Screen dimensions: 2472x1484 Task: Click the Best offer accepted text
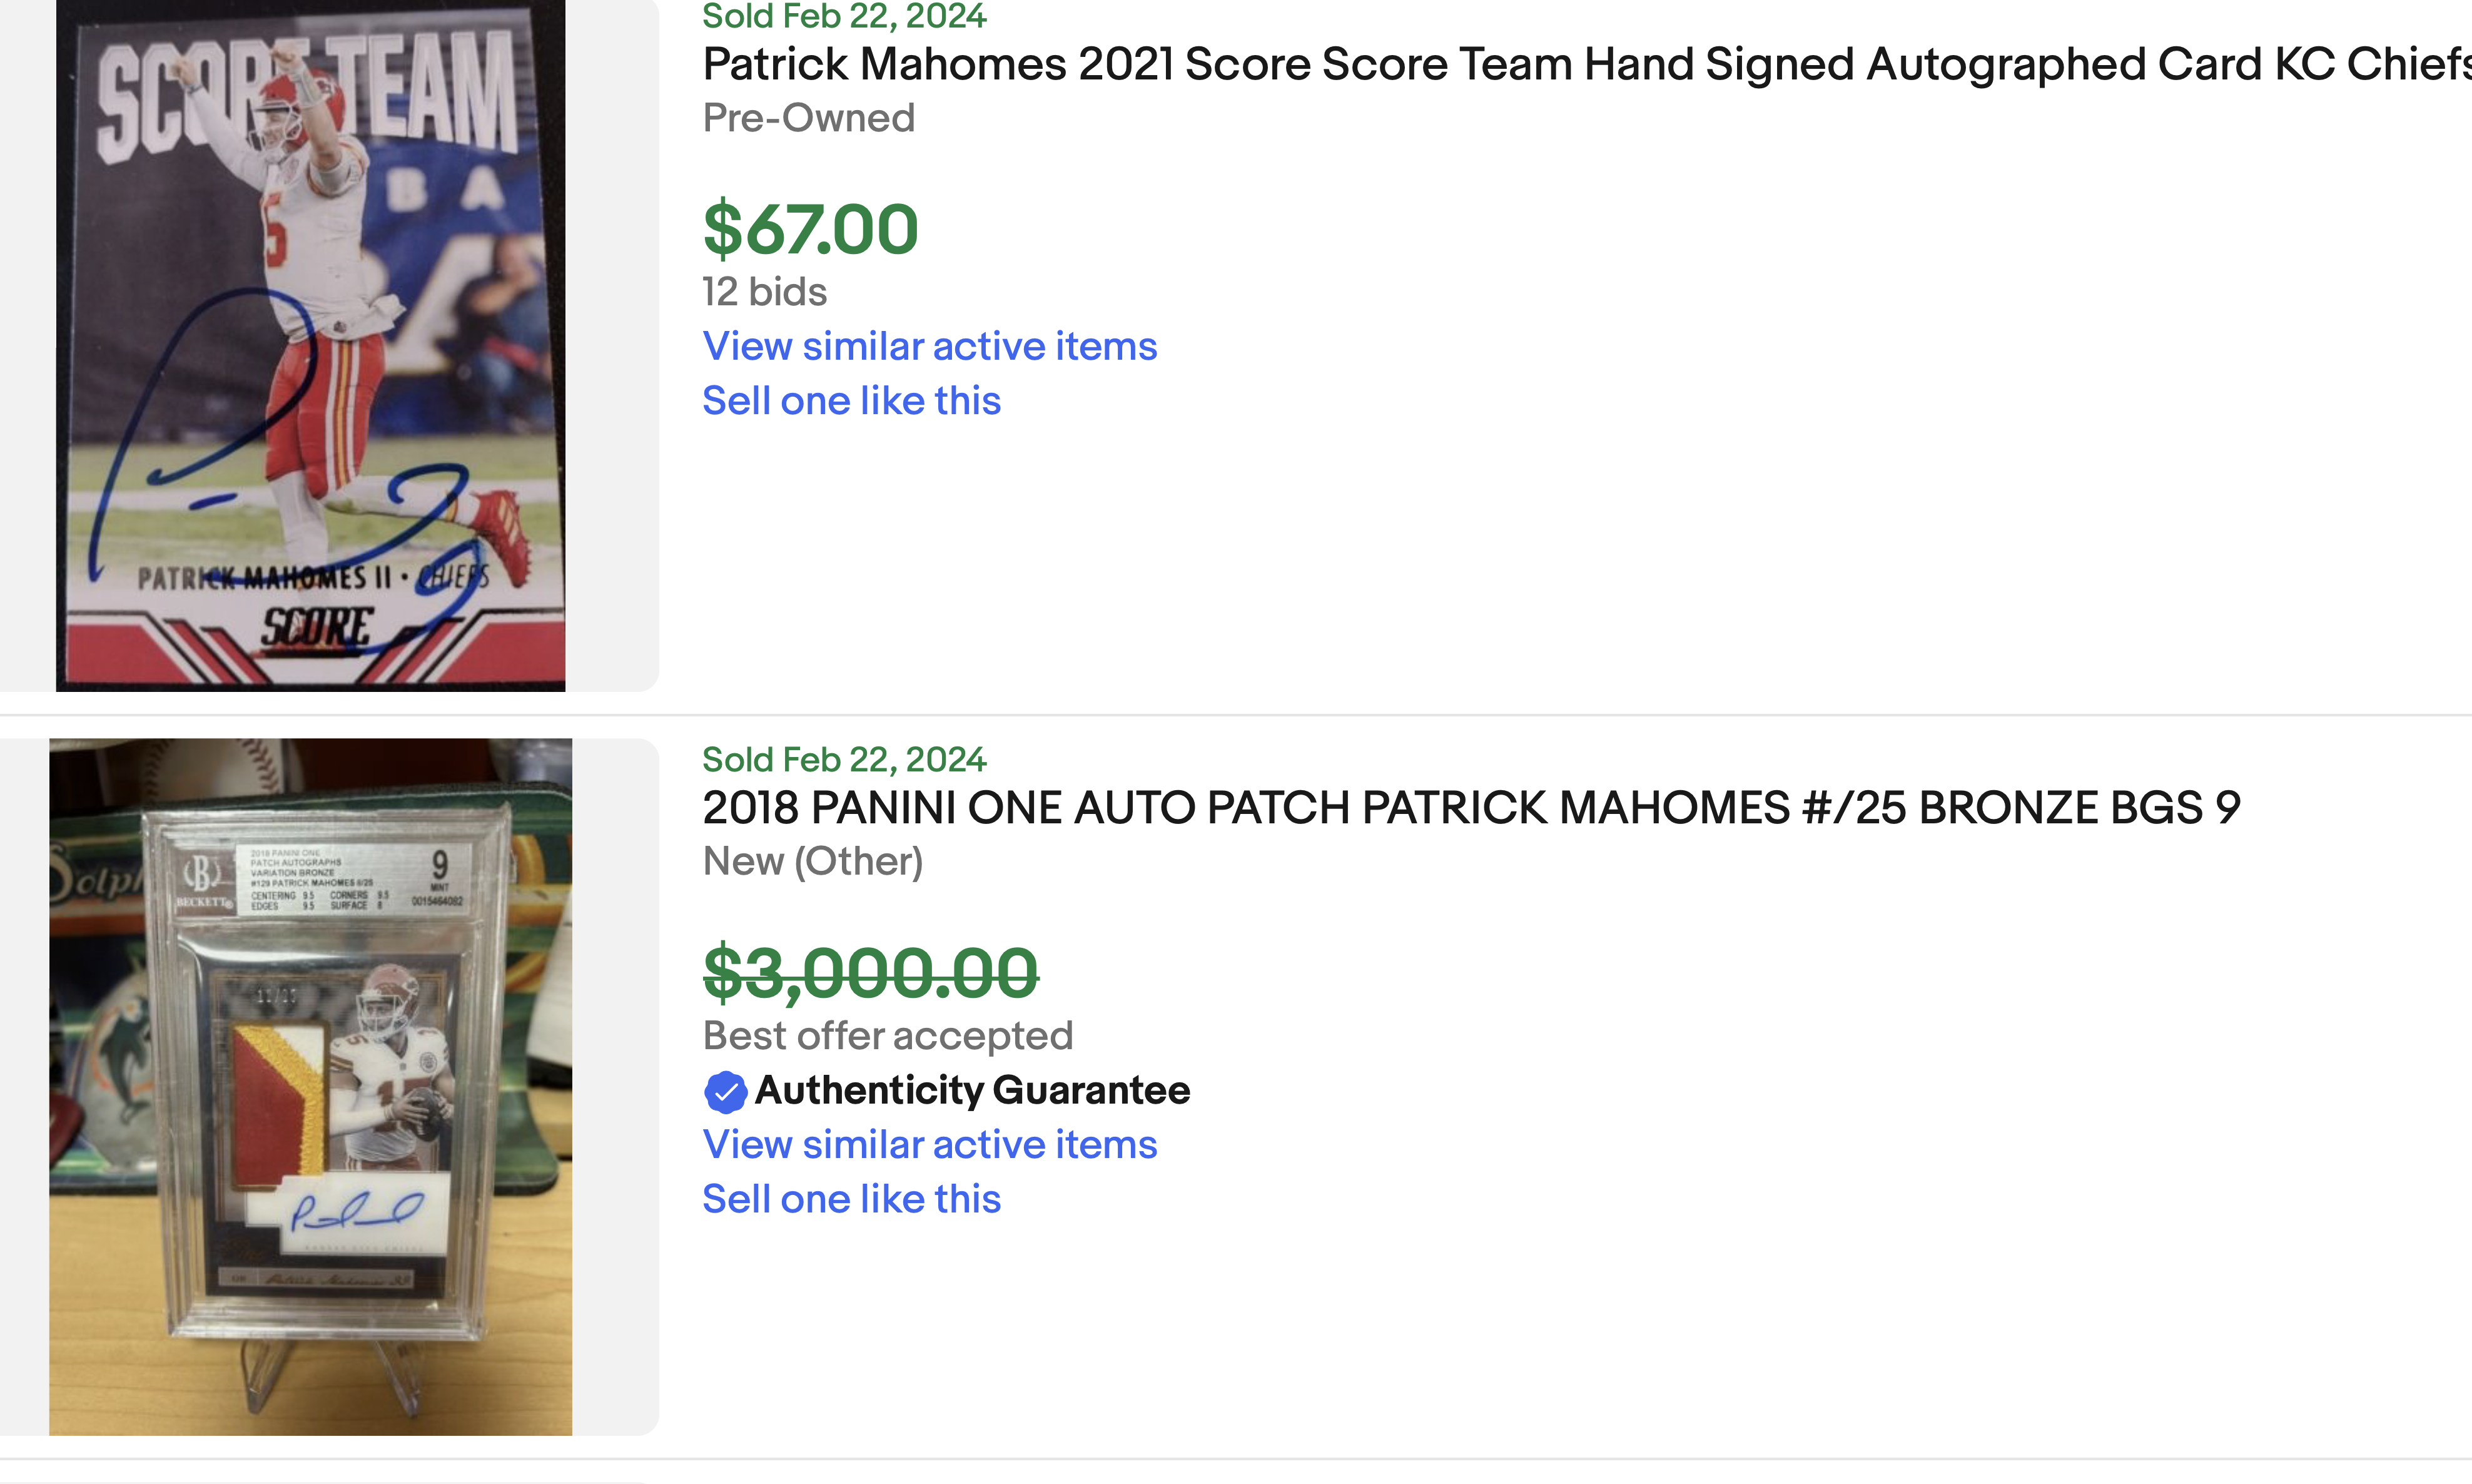point(888,1036)
